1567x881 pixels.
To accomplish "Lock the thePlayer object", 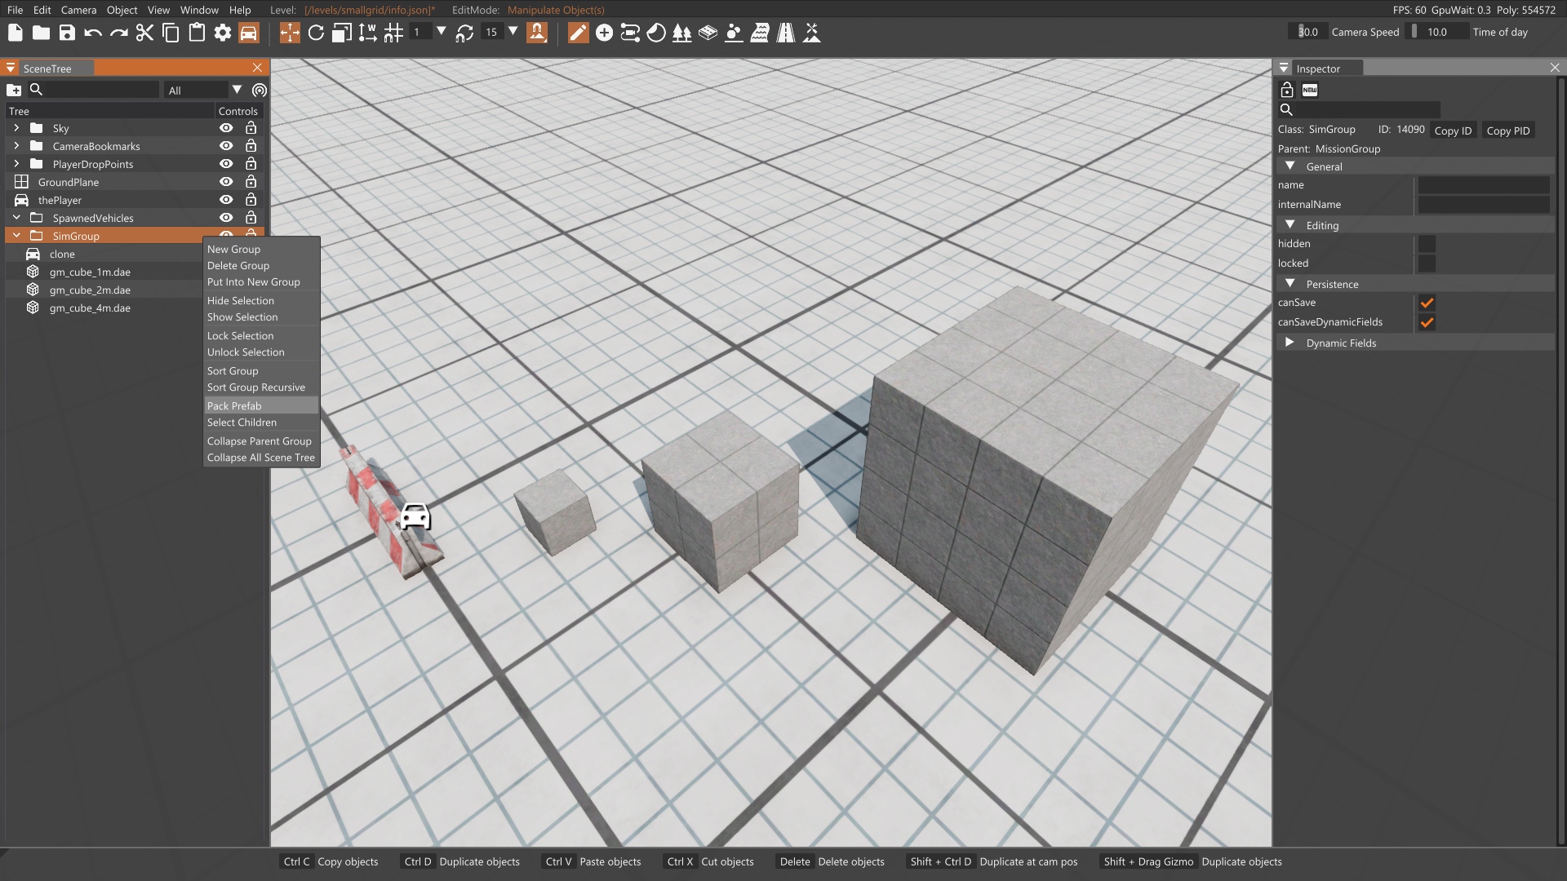I will click(251, 200).
